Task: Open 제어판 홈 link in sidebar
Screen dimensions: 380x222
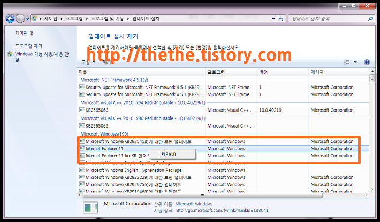Action: 24,33
